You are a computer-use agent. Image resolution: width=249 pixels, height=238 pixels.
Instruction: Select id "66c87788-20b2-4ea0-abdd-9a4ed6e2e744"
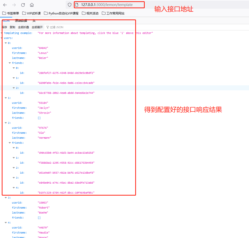coord(66,93)
